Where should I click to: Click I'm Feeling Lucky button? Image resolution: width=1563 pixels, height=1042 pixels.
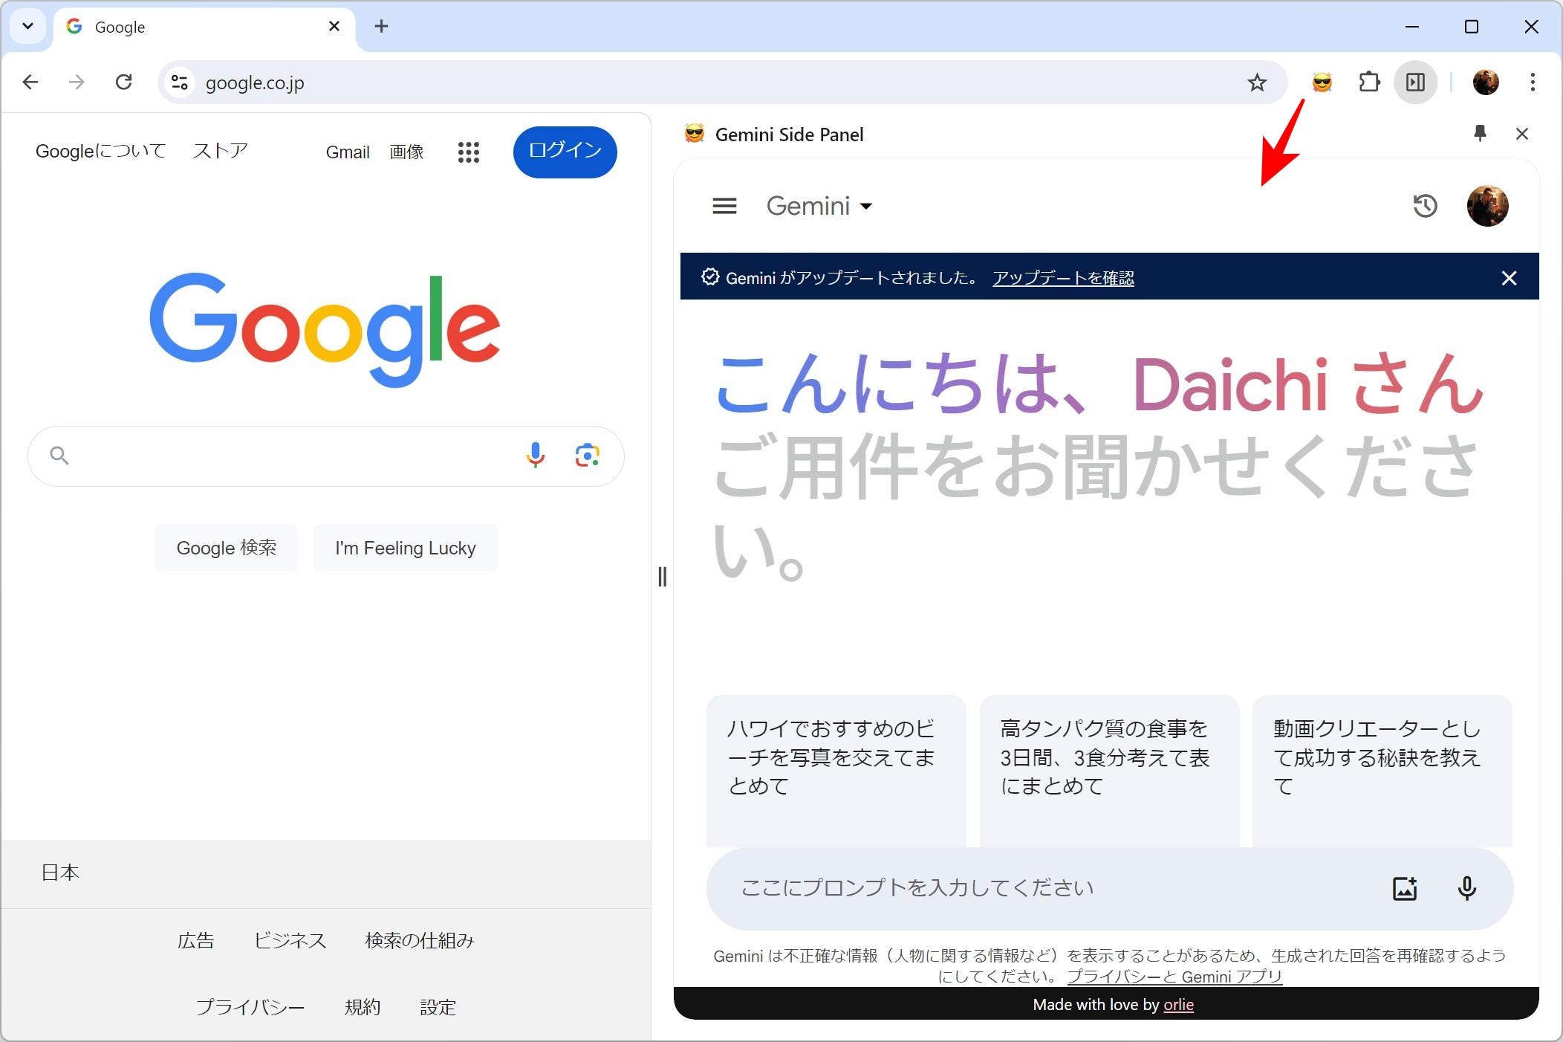point(405,548)
